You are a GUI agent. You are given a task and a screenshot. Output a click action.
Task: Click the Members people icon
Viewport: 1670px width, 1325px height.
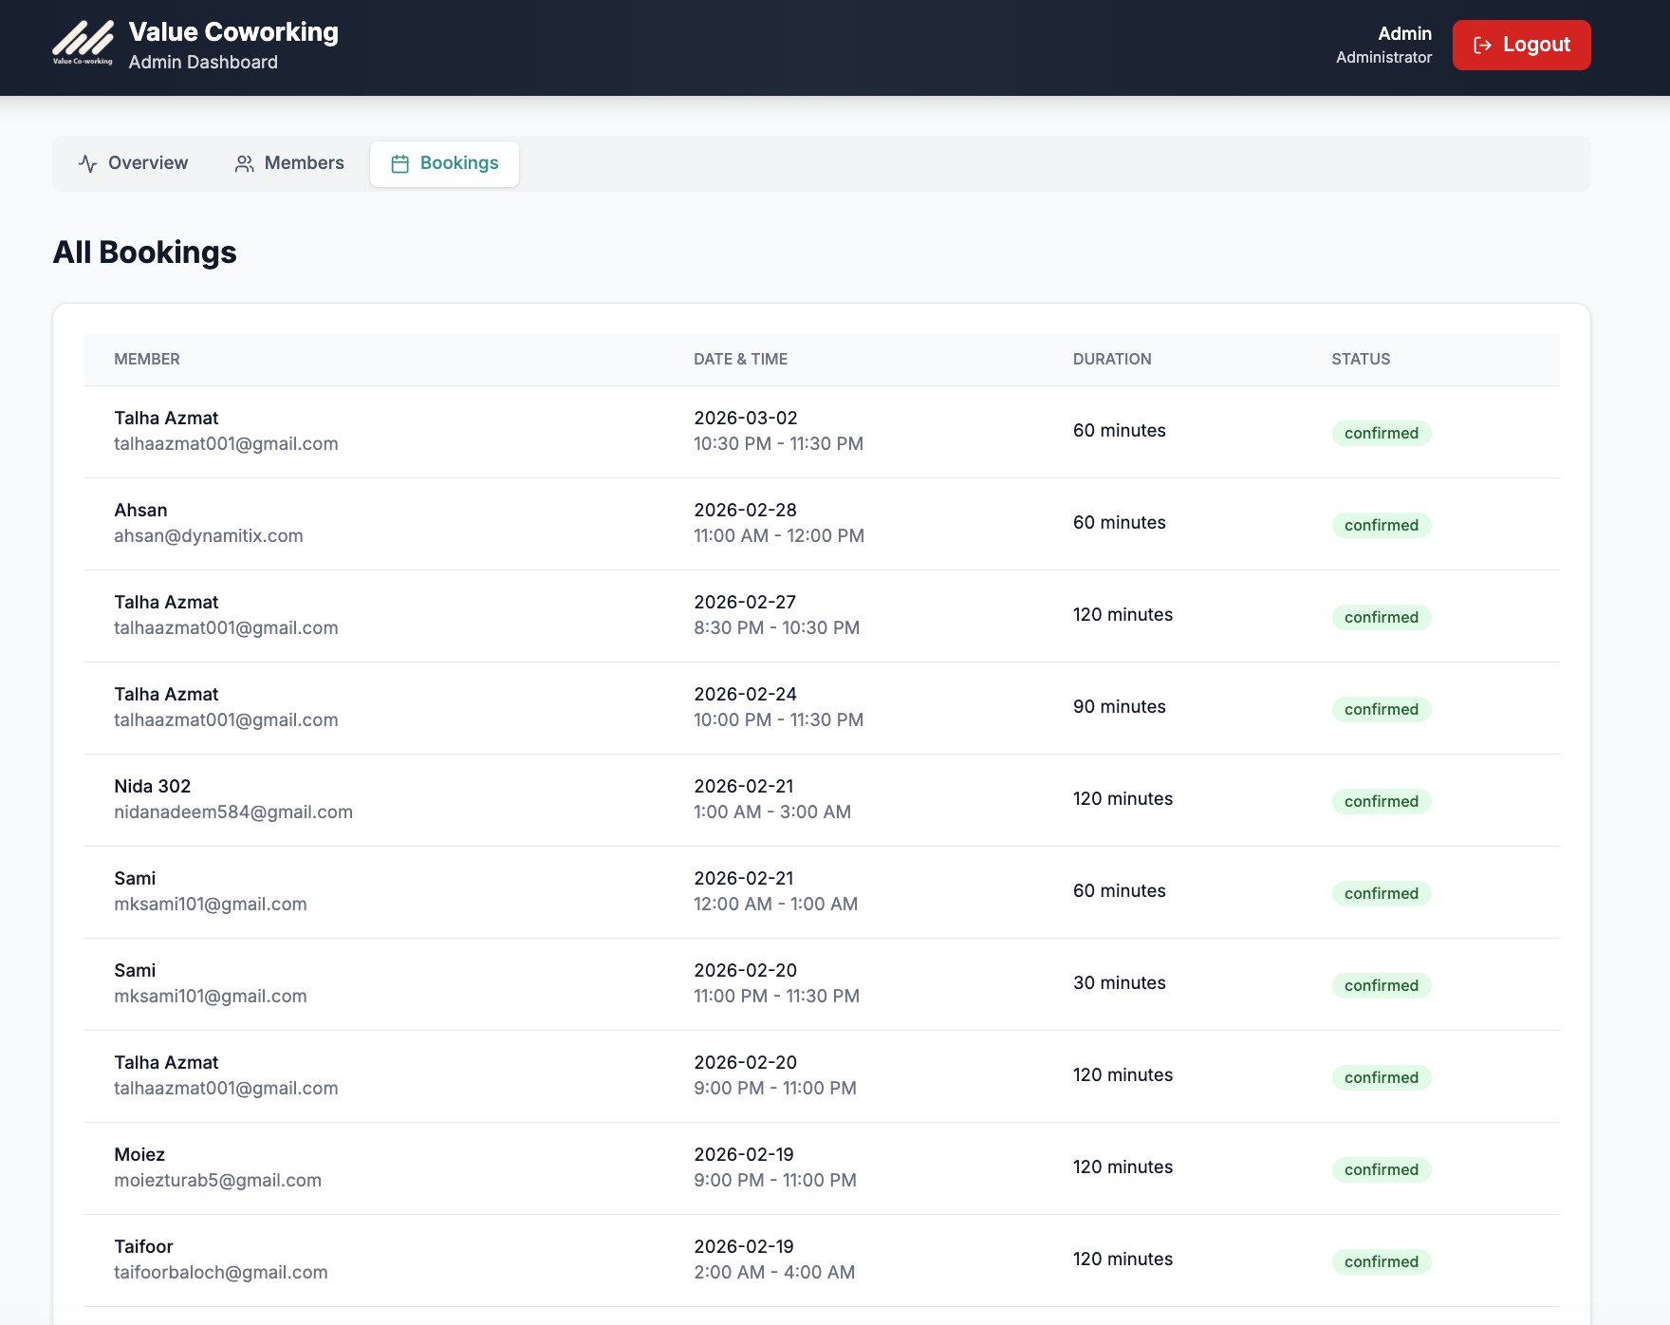[245, 163]
